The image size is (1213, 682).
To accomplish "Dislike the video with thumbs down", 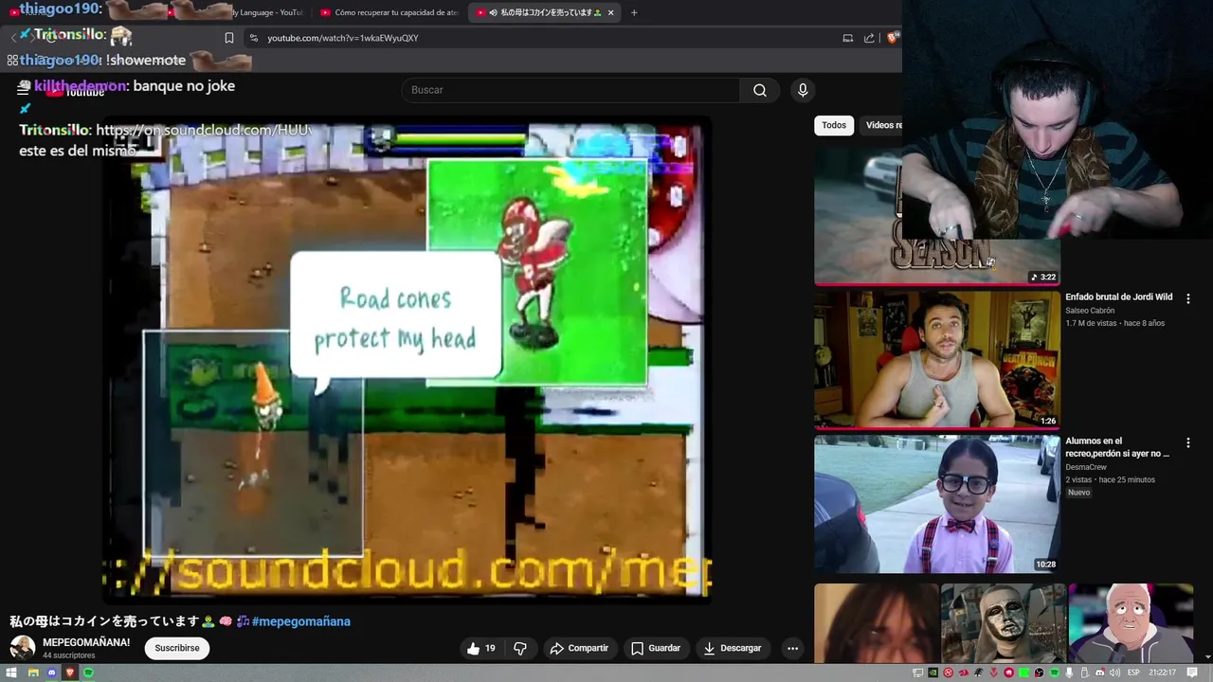I will [x=520, y=648].
